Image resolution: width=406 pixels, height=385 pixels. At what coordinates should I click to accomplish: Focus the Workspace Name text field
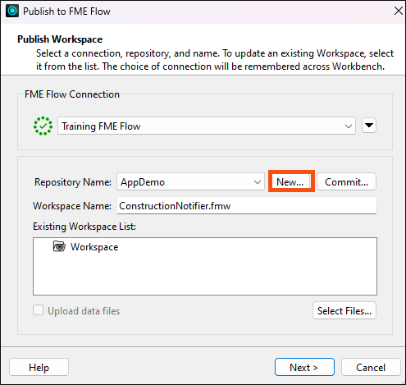point(247,205)
